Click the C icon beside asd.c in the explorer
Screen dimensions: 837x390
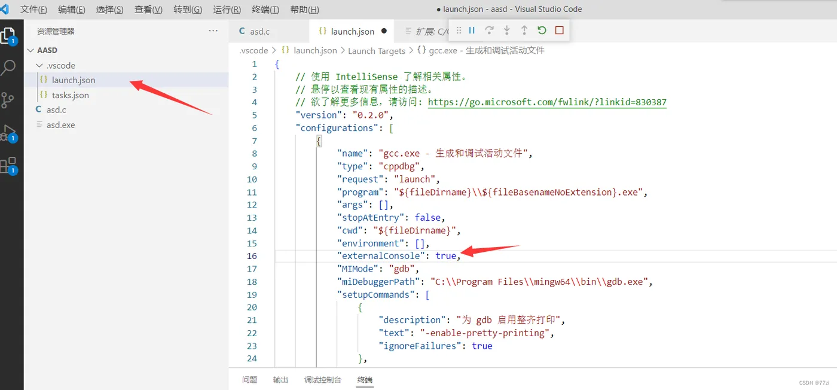(x=39, y=109)
